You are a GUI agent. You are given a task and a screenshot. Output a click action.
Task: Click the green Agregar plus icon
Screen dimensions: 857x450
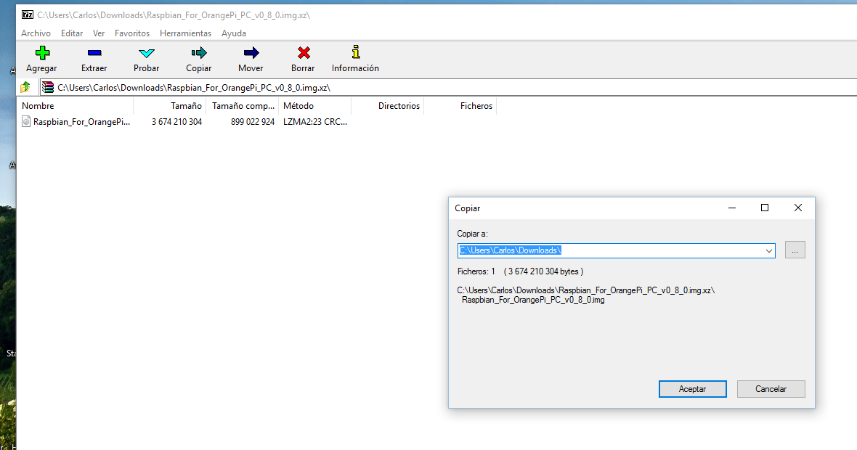point(41,53)
